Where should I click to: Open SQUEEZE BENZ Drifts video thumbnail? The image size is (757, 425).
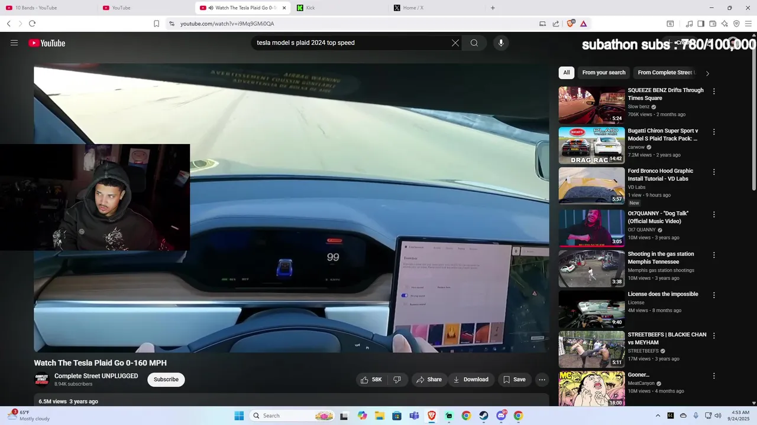(591, 105)
